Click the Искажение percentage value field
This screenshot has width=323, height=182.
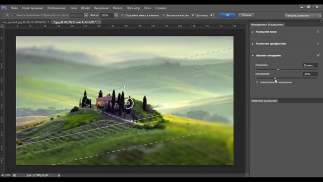(310, 74)
